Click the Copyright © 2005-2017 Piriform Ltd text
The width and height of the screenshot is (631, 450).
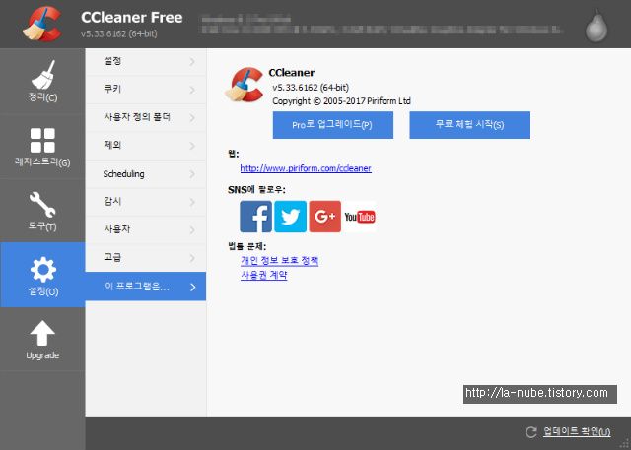(x=342, y=101)
